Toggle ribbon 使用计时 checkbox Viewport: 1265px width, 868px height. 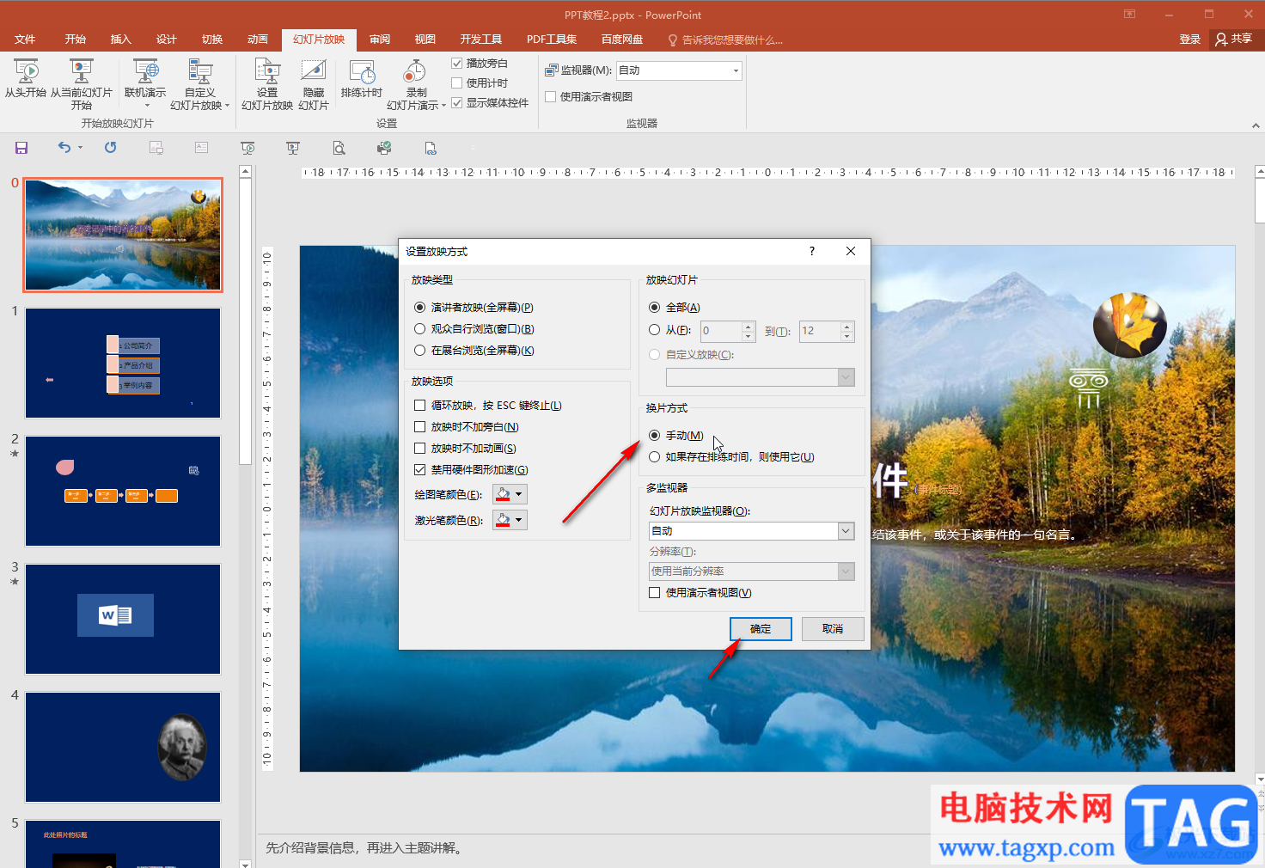[457, 83]
